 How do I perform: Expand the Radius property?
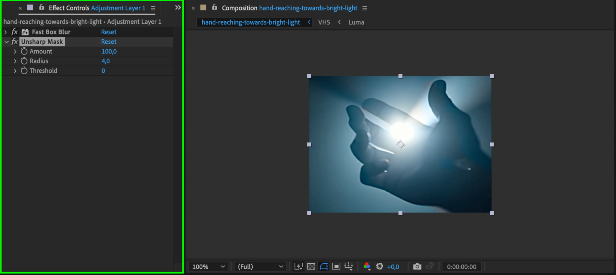coord(15,61)
